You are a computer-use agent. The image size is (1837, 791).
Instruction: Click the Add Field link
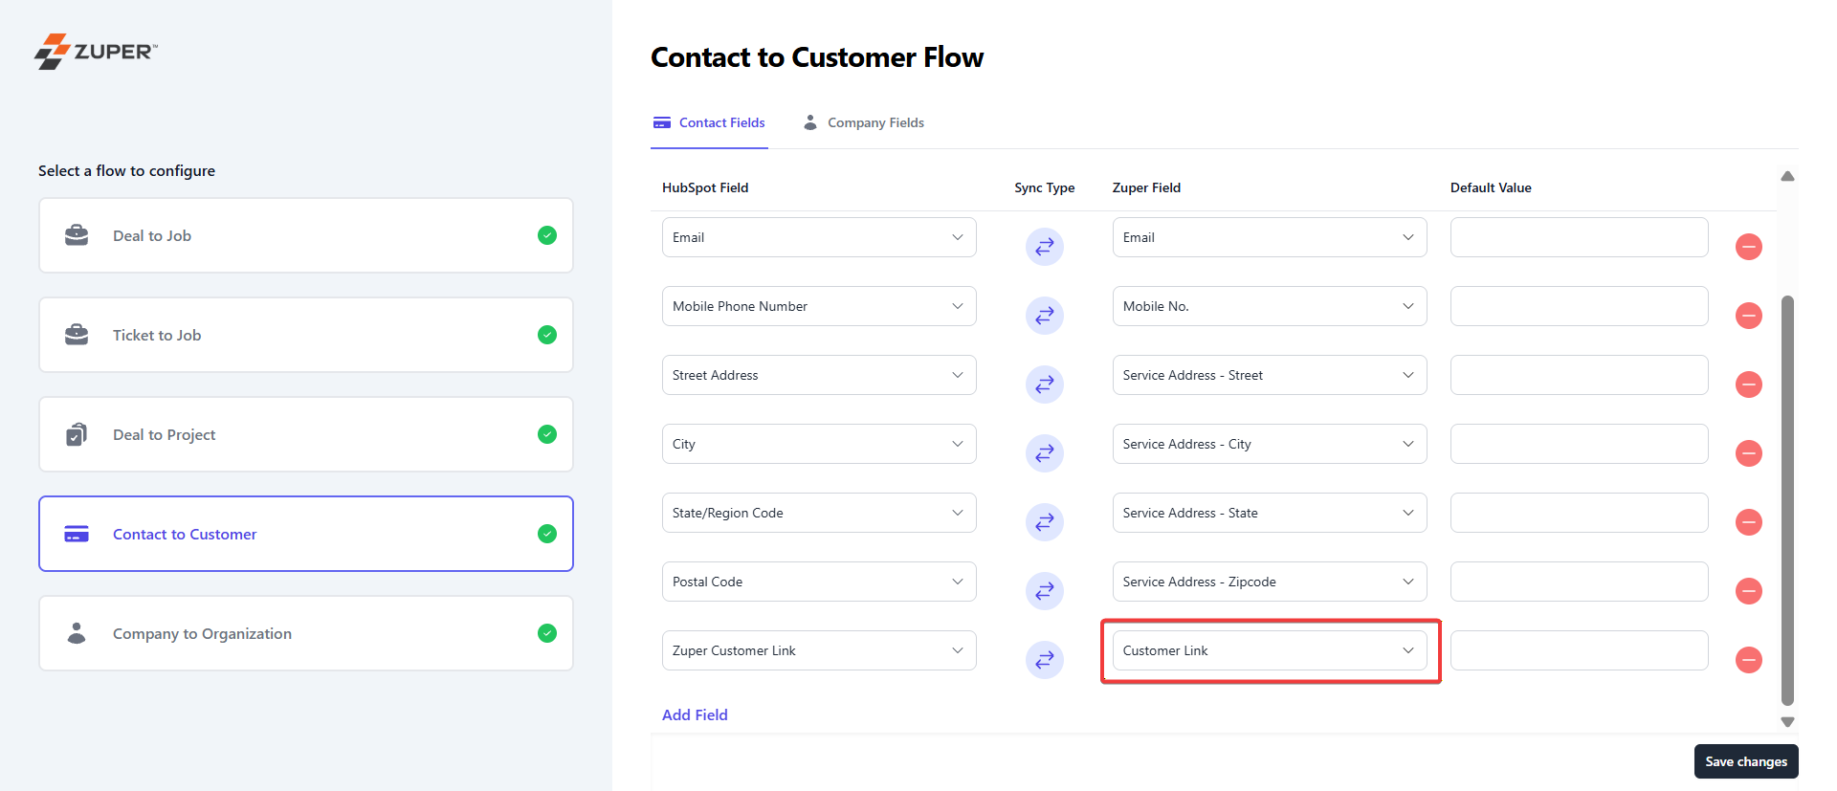(x=695, y=714)
